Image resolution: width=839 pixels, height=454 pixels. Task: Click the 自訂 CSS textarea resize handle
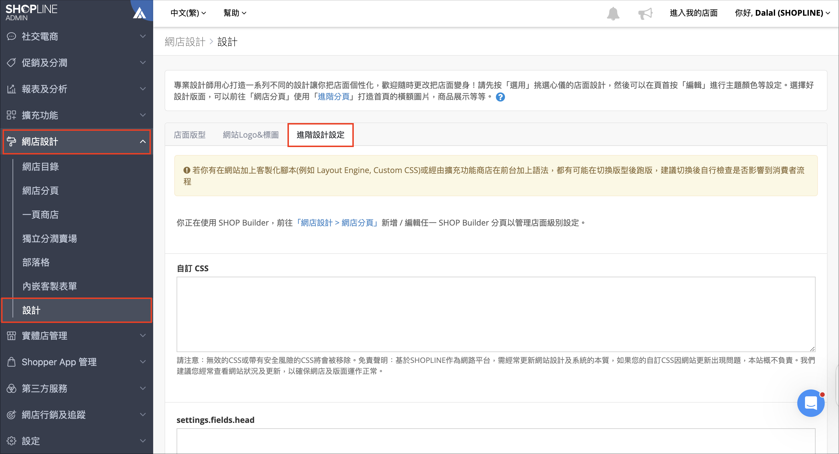[812, 349]
